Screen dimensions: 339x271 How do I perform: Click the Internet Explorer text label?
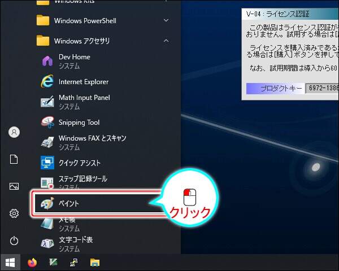pyautogui.click(x=84, y=82)
